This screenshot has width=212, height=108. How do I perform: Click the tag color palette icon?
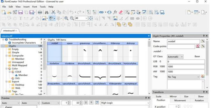click(203, 77)
